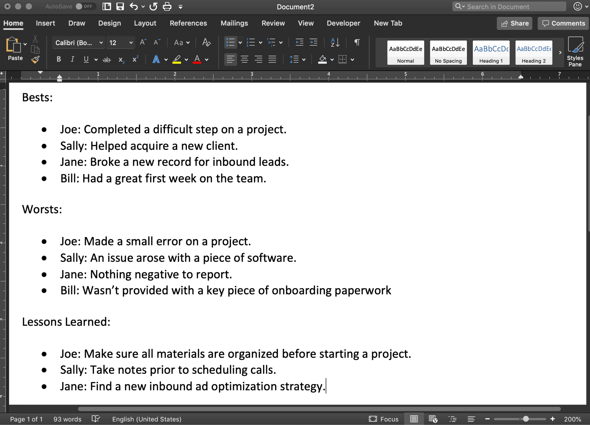Click the Comments button
Screen dimensions: 590x425
tap(563, 23)
